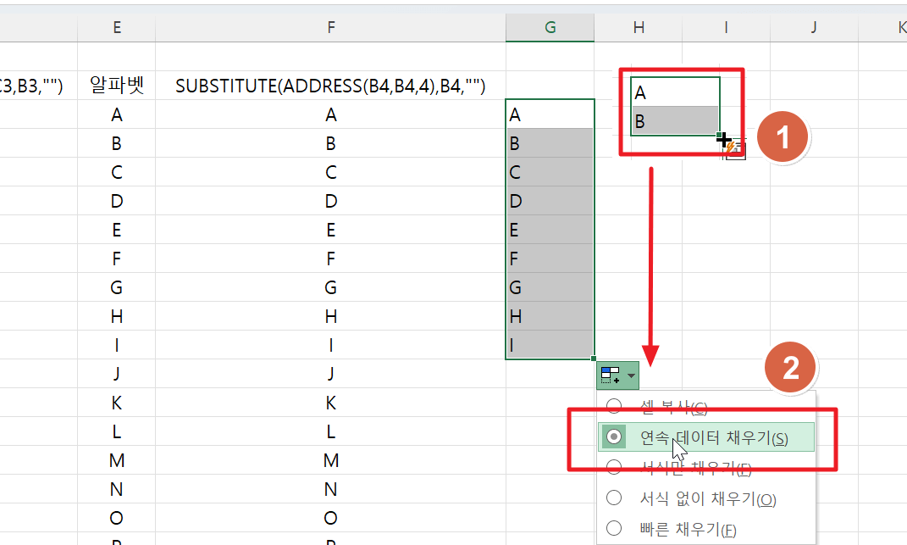This screenshot has width=907, height=545.
Task: Select column header G
Action: [550, 26]
